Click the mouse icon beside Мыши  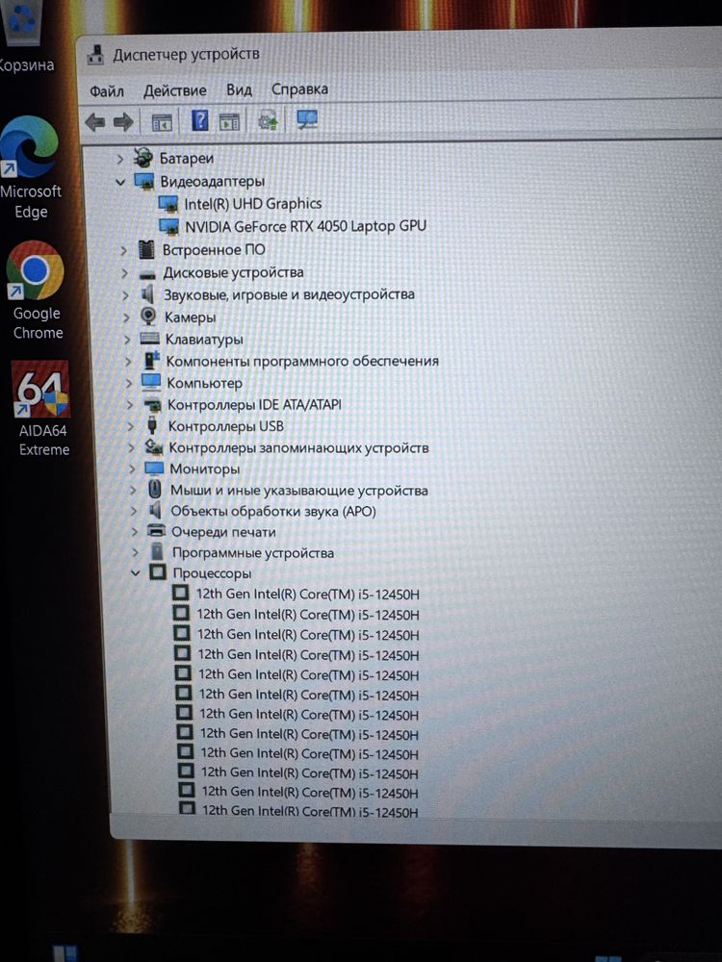click(x=155, y=490)
